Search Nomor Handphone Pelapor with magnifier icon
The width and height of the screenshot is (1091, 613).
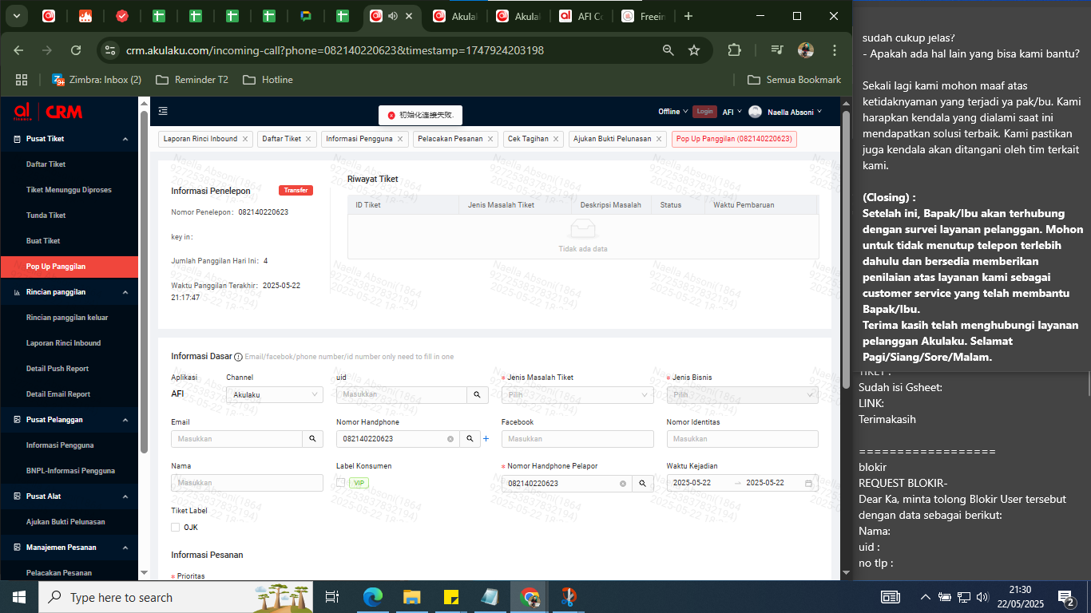642,484
